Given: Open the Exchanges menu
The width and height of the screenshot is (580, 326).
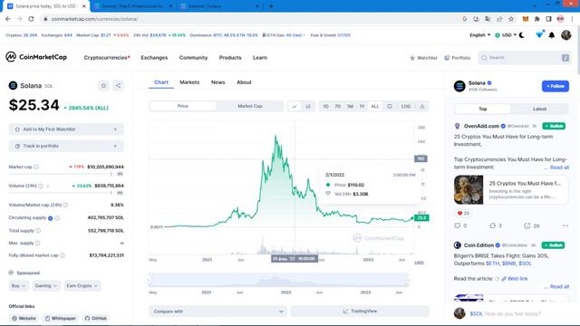Looking at the screenshot, I should coord(154,58).
